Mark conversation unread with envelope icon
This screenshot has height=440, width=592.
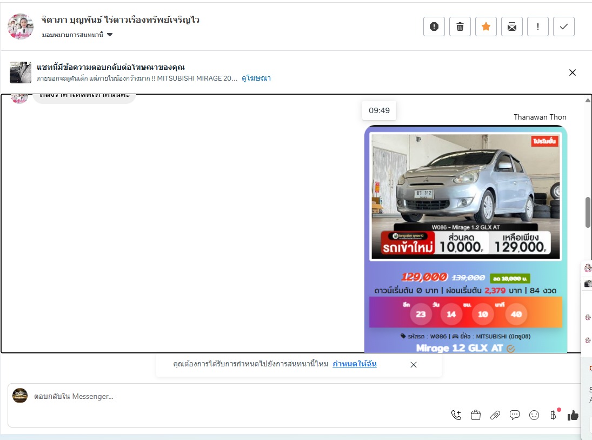(x=511, y=27)
